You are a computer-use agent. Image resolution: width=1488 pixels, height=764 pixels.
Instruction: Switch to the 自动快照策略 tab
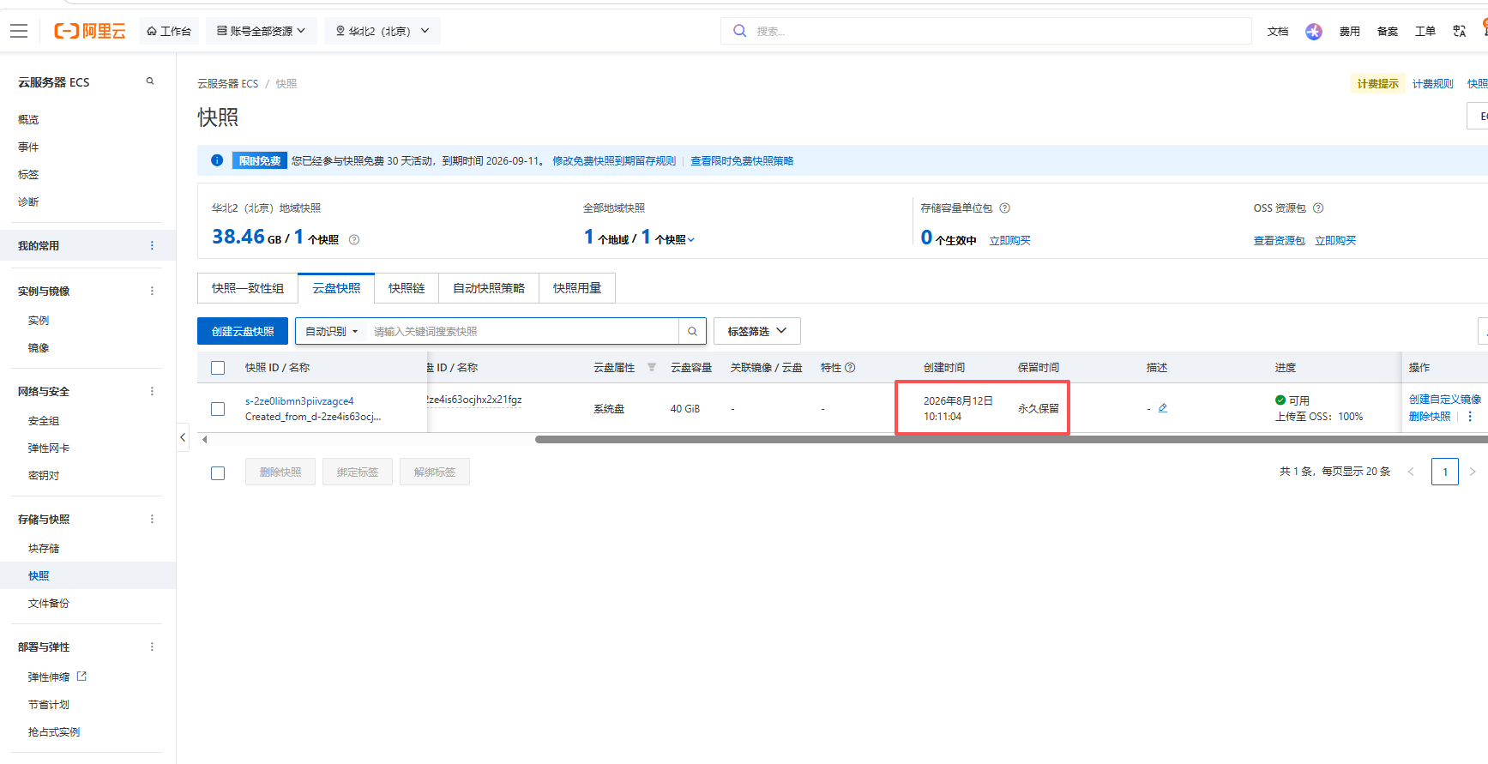click(x=489, y=288)
